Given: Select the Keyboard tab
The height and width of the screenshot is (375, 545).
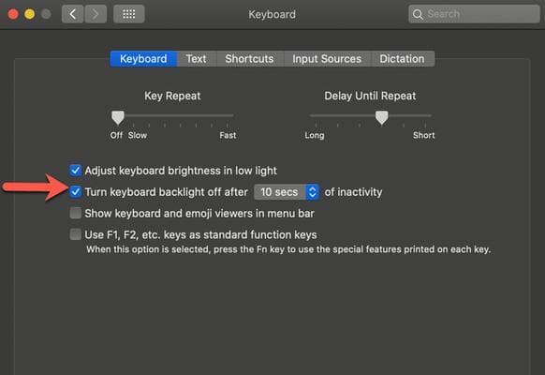Looking at the screenshot, I should point(143,59).
